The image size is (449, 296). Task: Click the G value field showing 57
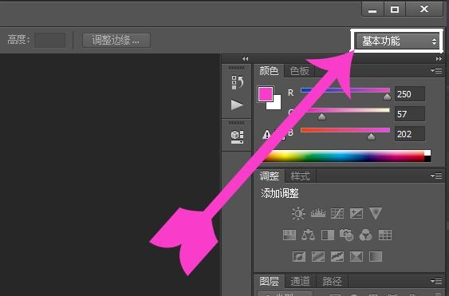(409, 114)
